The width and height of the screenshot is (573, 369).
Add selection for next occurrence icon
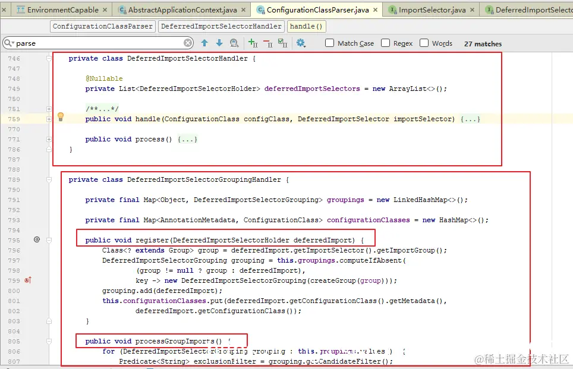coord(253,43)
